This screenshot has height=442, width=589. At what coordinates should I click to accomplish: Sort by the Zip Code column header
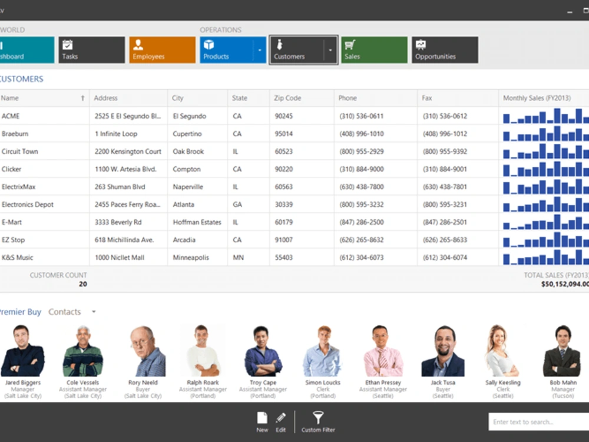pos(302,98)
